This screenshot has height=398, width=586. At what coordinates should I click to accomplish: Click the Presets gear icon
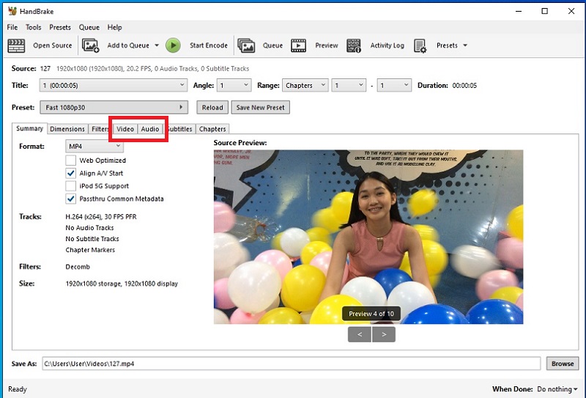pyautogui.click(x=420, y=45)
